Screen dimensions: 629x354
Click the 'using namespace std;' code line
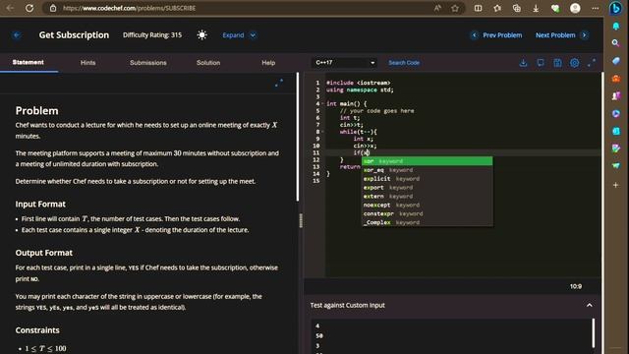tap(360, 89)
